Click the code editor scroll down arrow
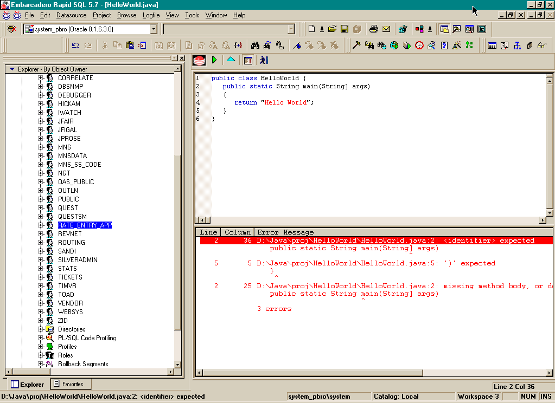Screen dimensions: 555x403 click(550, 213)
